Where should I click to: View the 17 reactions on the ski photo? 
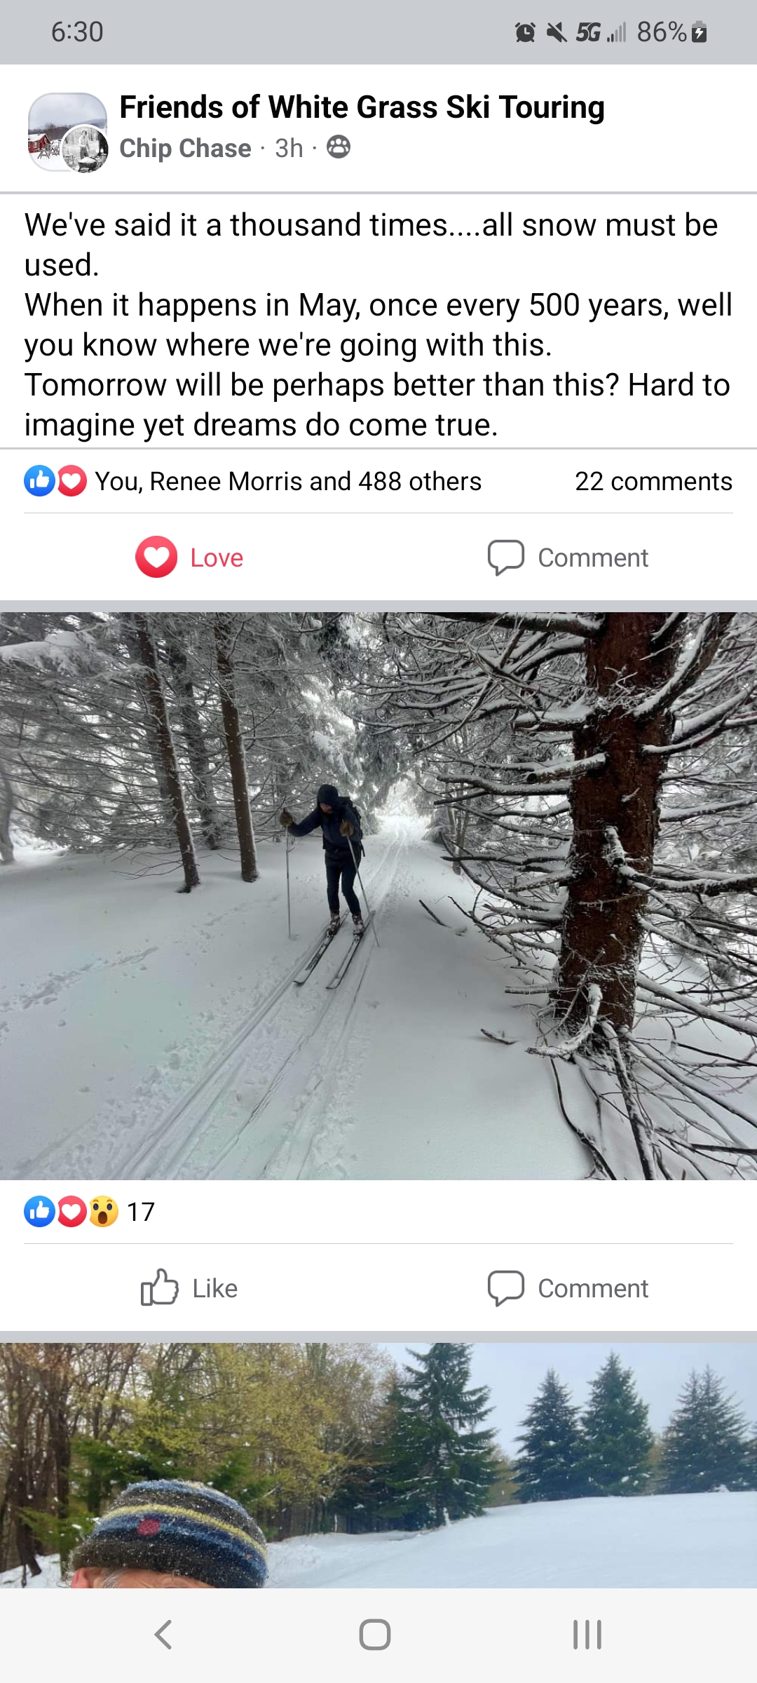point(90,1211)
